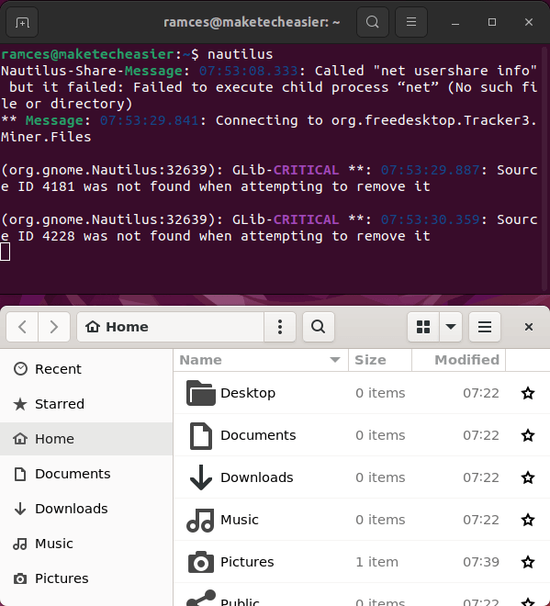Select the Pictures folder icon in list
The height and width of the screenshot is (606, 550).
(x=200, y=562)
